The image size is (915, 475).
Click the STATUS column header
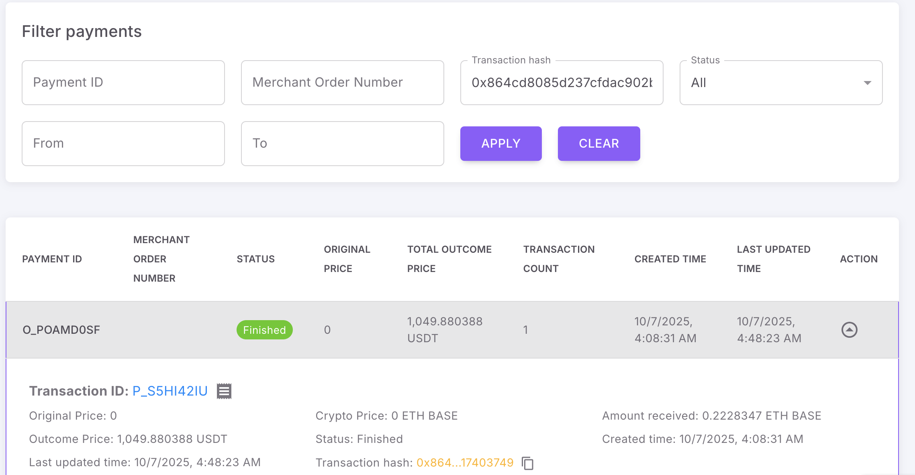[255, 259]
